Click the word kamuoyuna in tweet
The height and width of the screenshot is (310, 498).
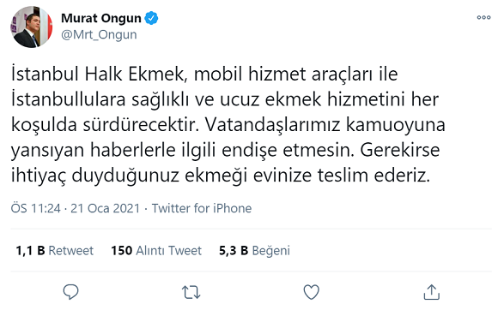pos(396,126)
